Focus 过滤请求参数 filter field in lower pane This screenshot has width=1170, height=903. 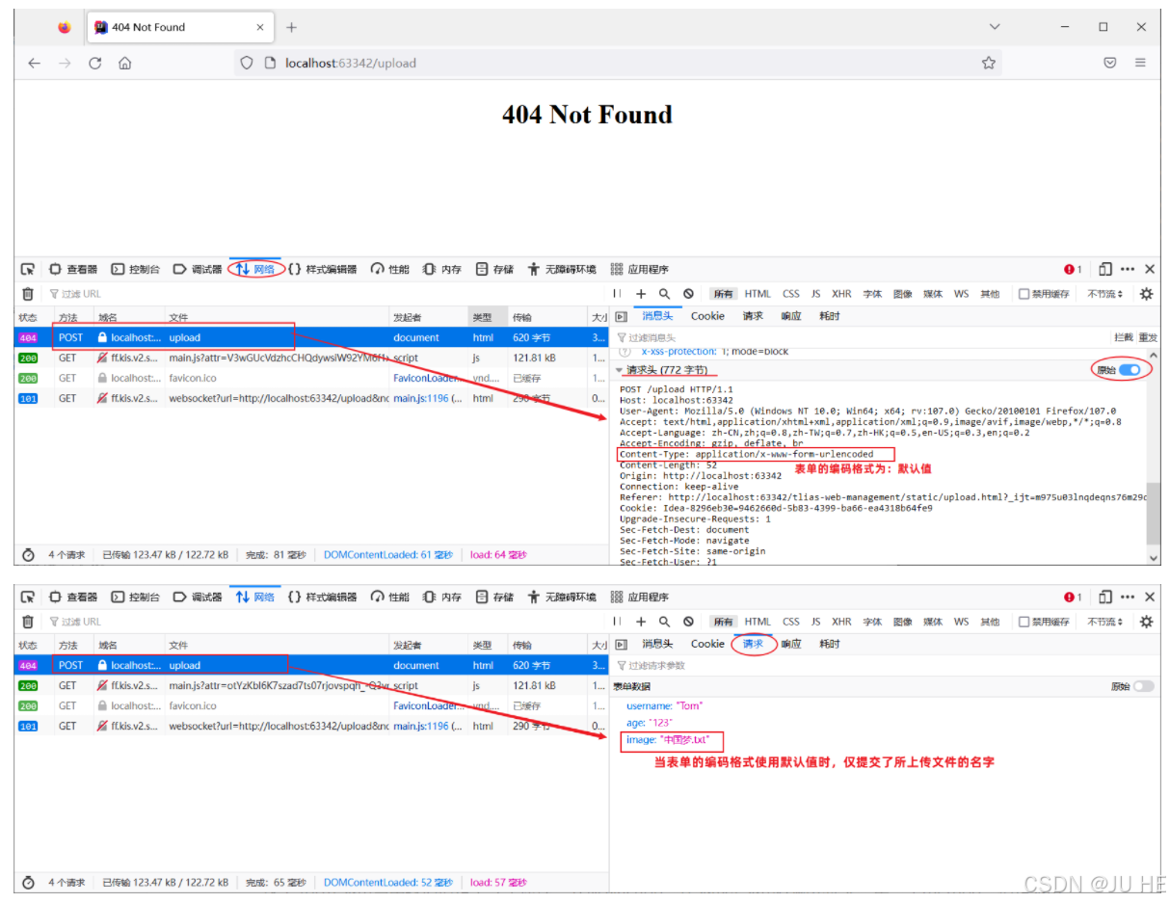[885, 665]
